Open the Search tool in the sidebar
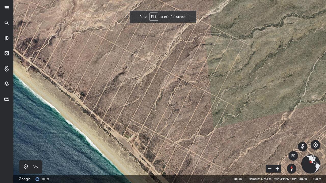Viewport: 326px width, 183px height. coord(7,23)
